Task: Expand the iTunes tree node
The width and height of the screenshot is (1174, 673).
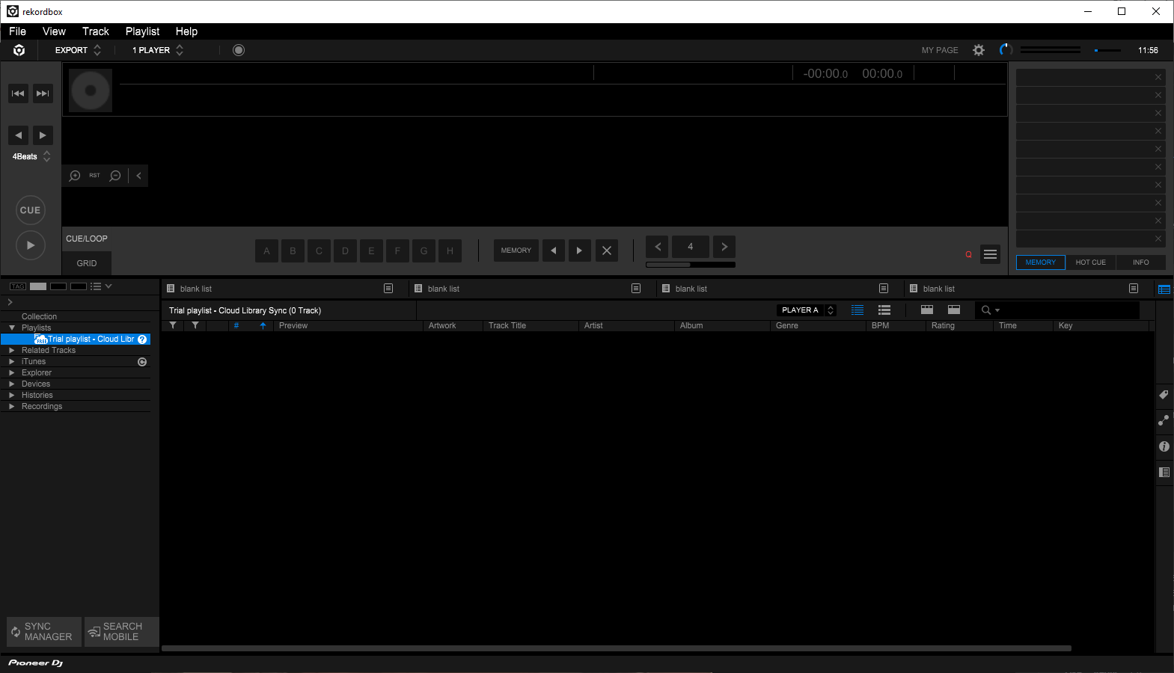Action: click(12, 361)
